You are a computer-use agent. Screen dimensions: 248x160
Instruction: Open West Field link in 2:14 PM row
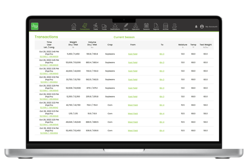[x=133, y=130]
